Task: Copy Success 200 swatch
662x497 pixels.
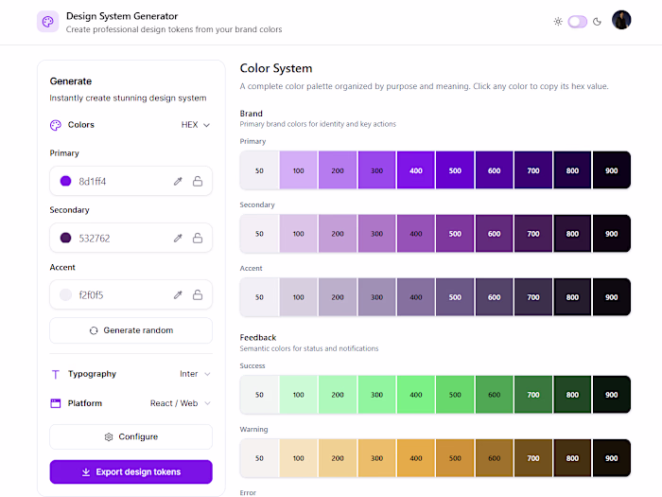Action: point(338,395)
